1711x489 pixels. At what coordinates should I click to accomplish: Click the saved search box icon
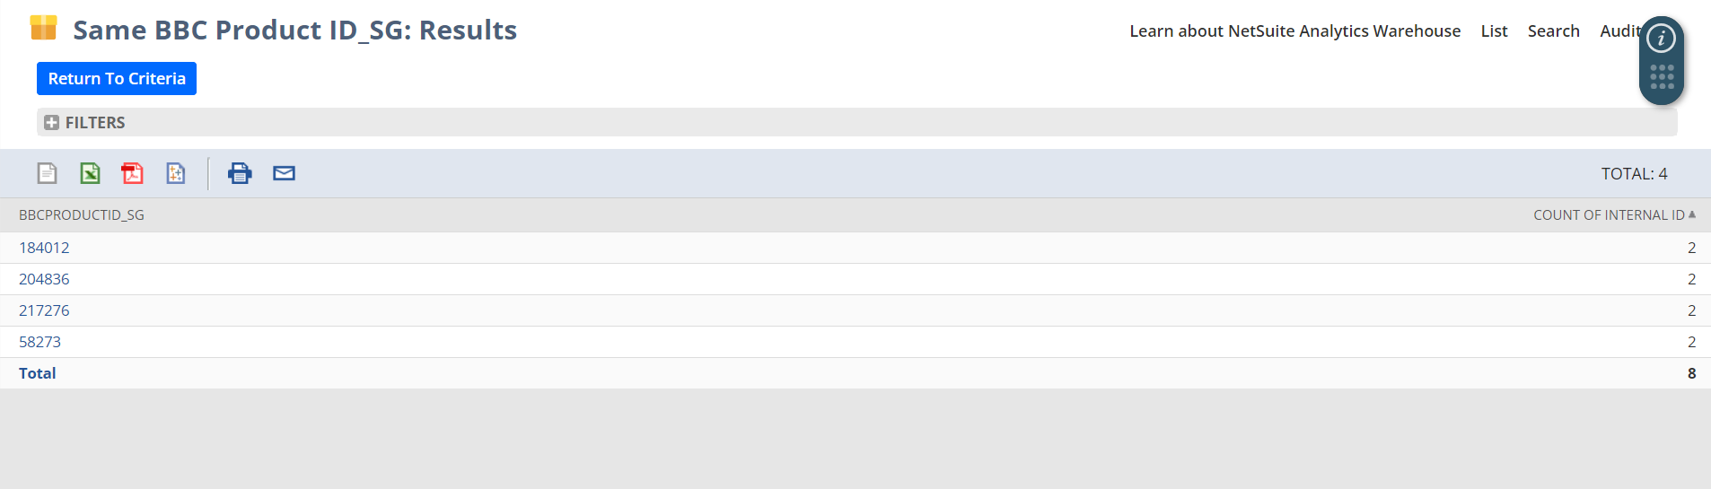(x=43, y=29)
